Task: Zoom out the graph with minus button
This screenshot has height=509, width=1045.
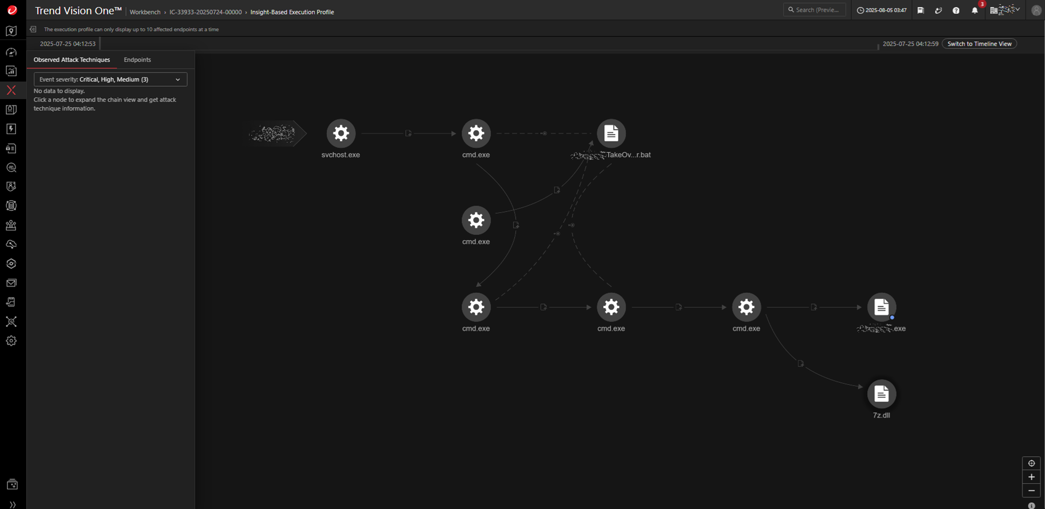Action: [x=1031, y=491]
